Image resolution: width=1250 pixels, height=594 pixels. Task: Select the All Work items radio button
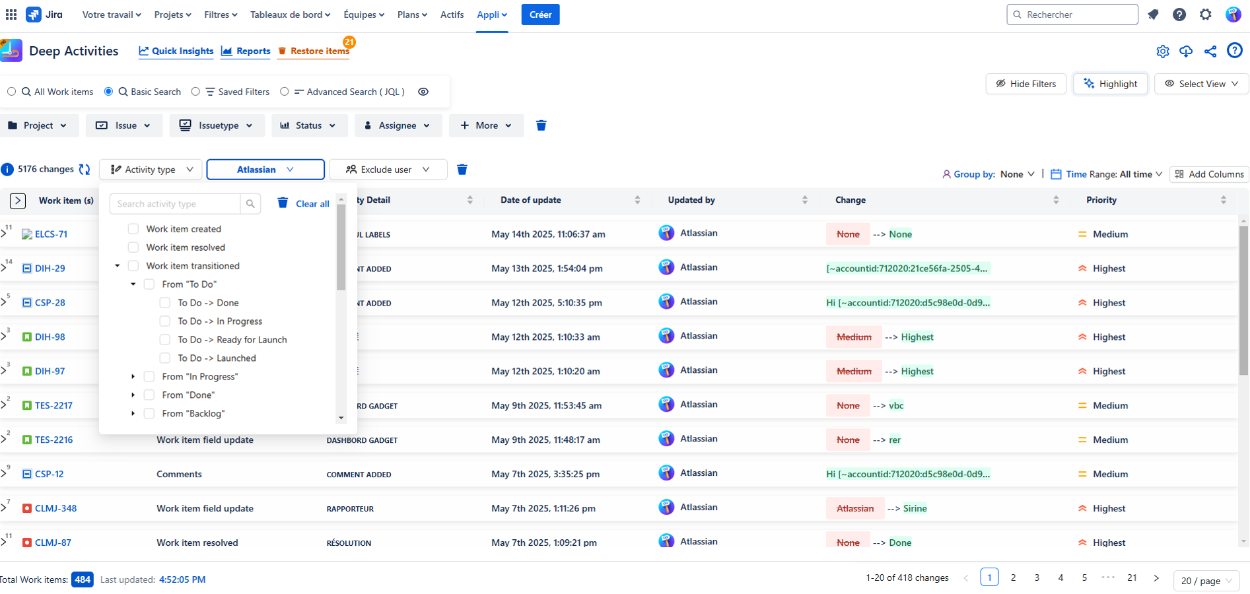pos(12,92)
